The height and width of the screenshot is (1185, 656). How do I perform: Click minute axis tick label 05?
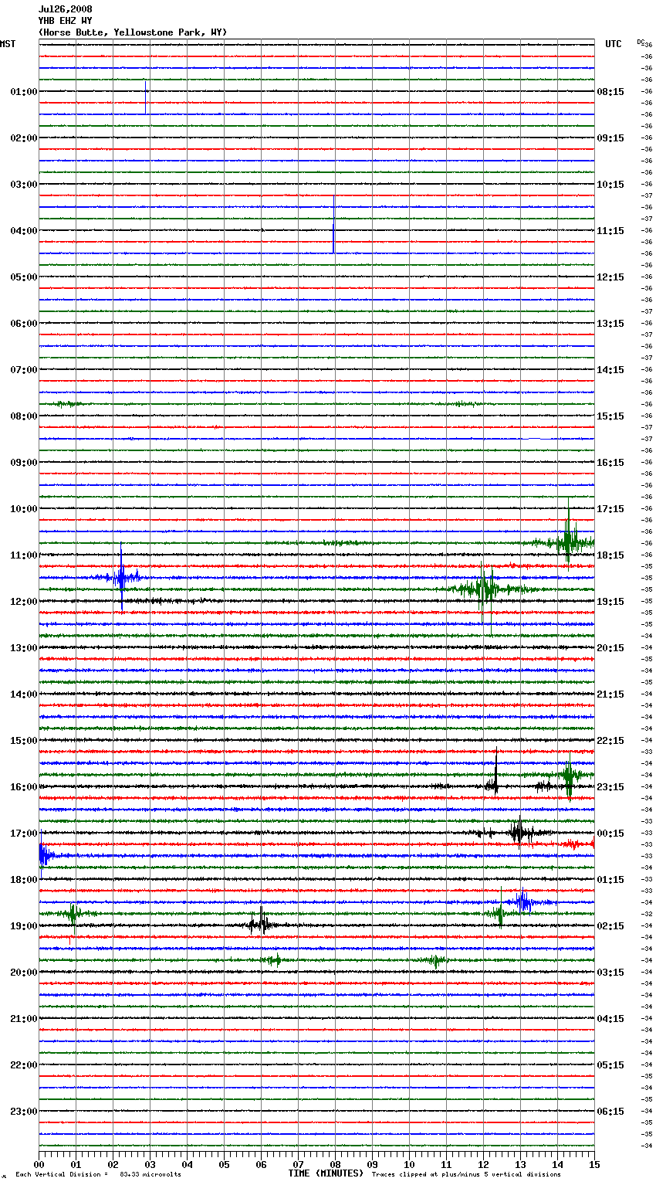point(224,1164)
